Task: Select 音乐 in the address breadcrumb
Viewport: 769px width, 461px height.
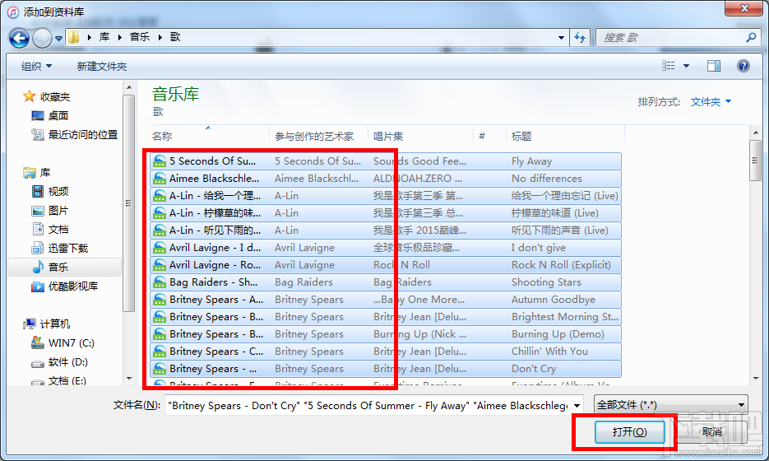Action: 140,37
